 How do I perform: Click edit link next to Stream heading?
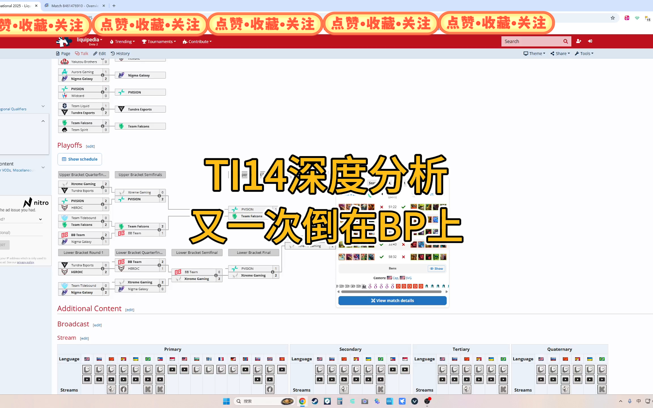point(85,338)
